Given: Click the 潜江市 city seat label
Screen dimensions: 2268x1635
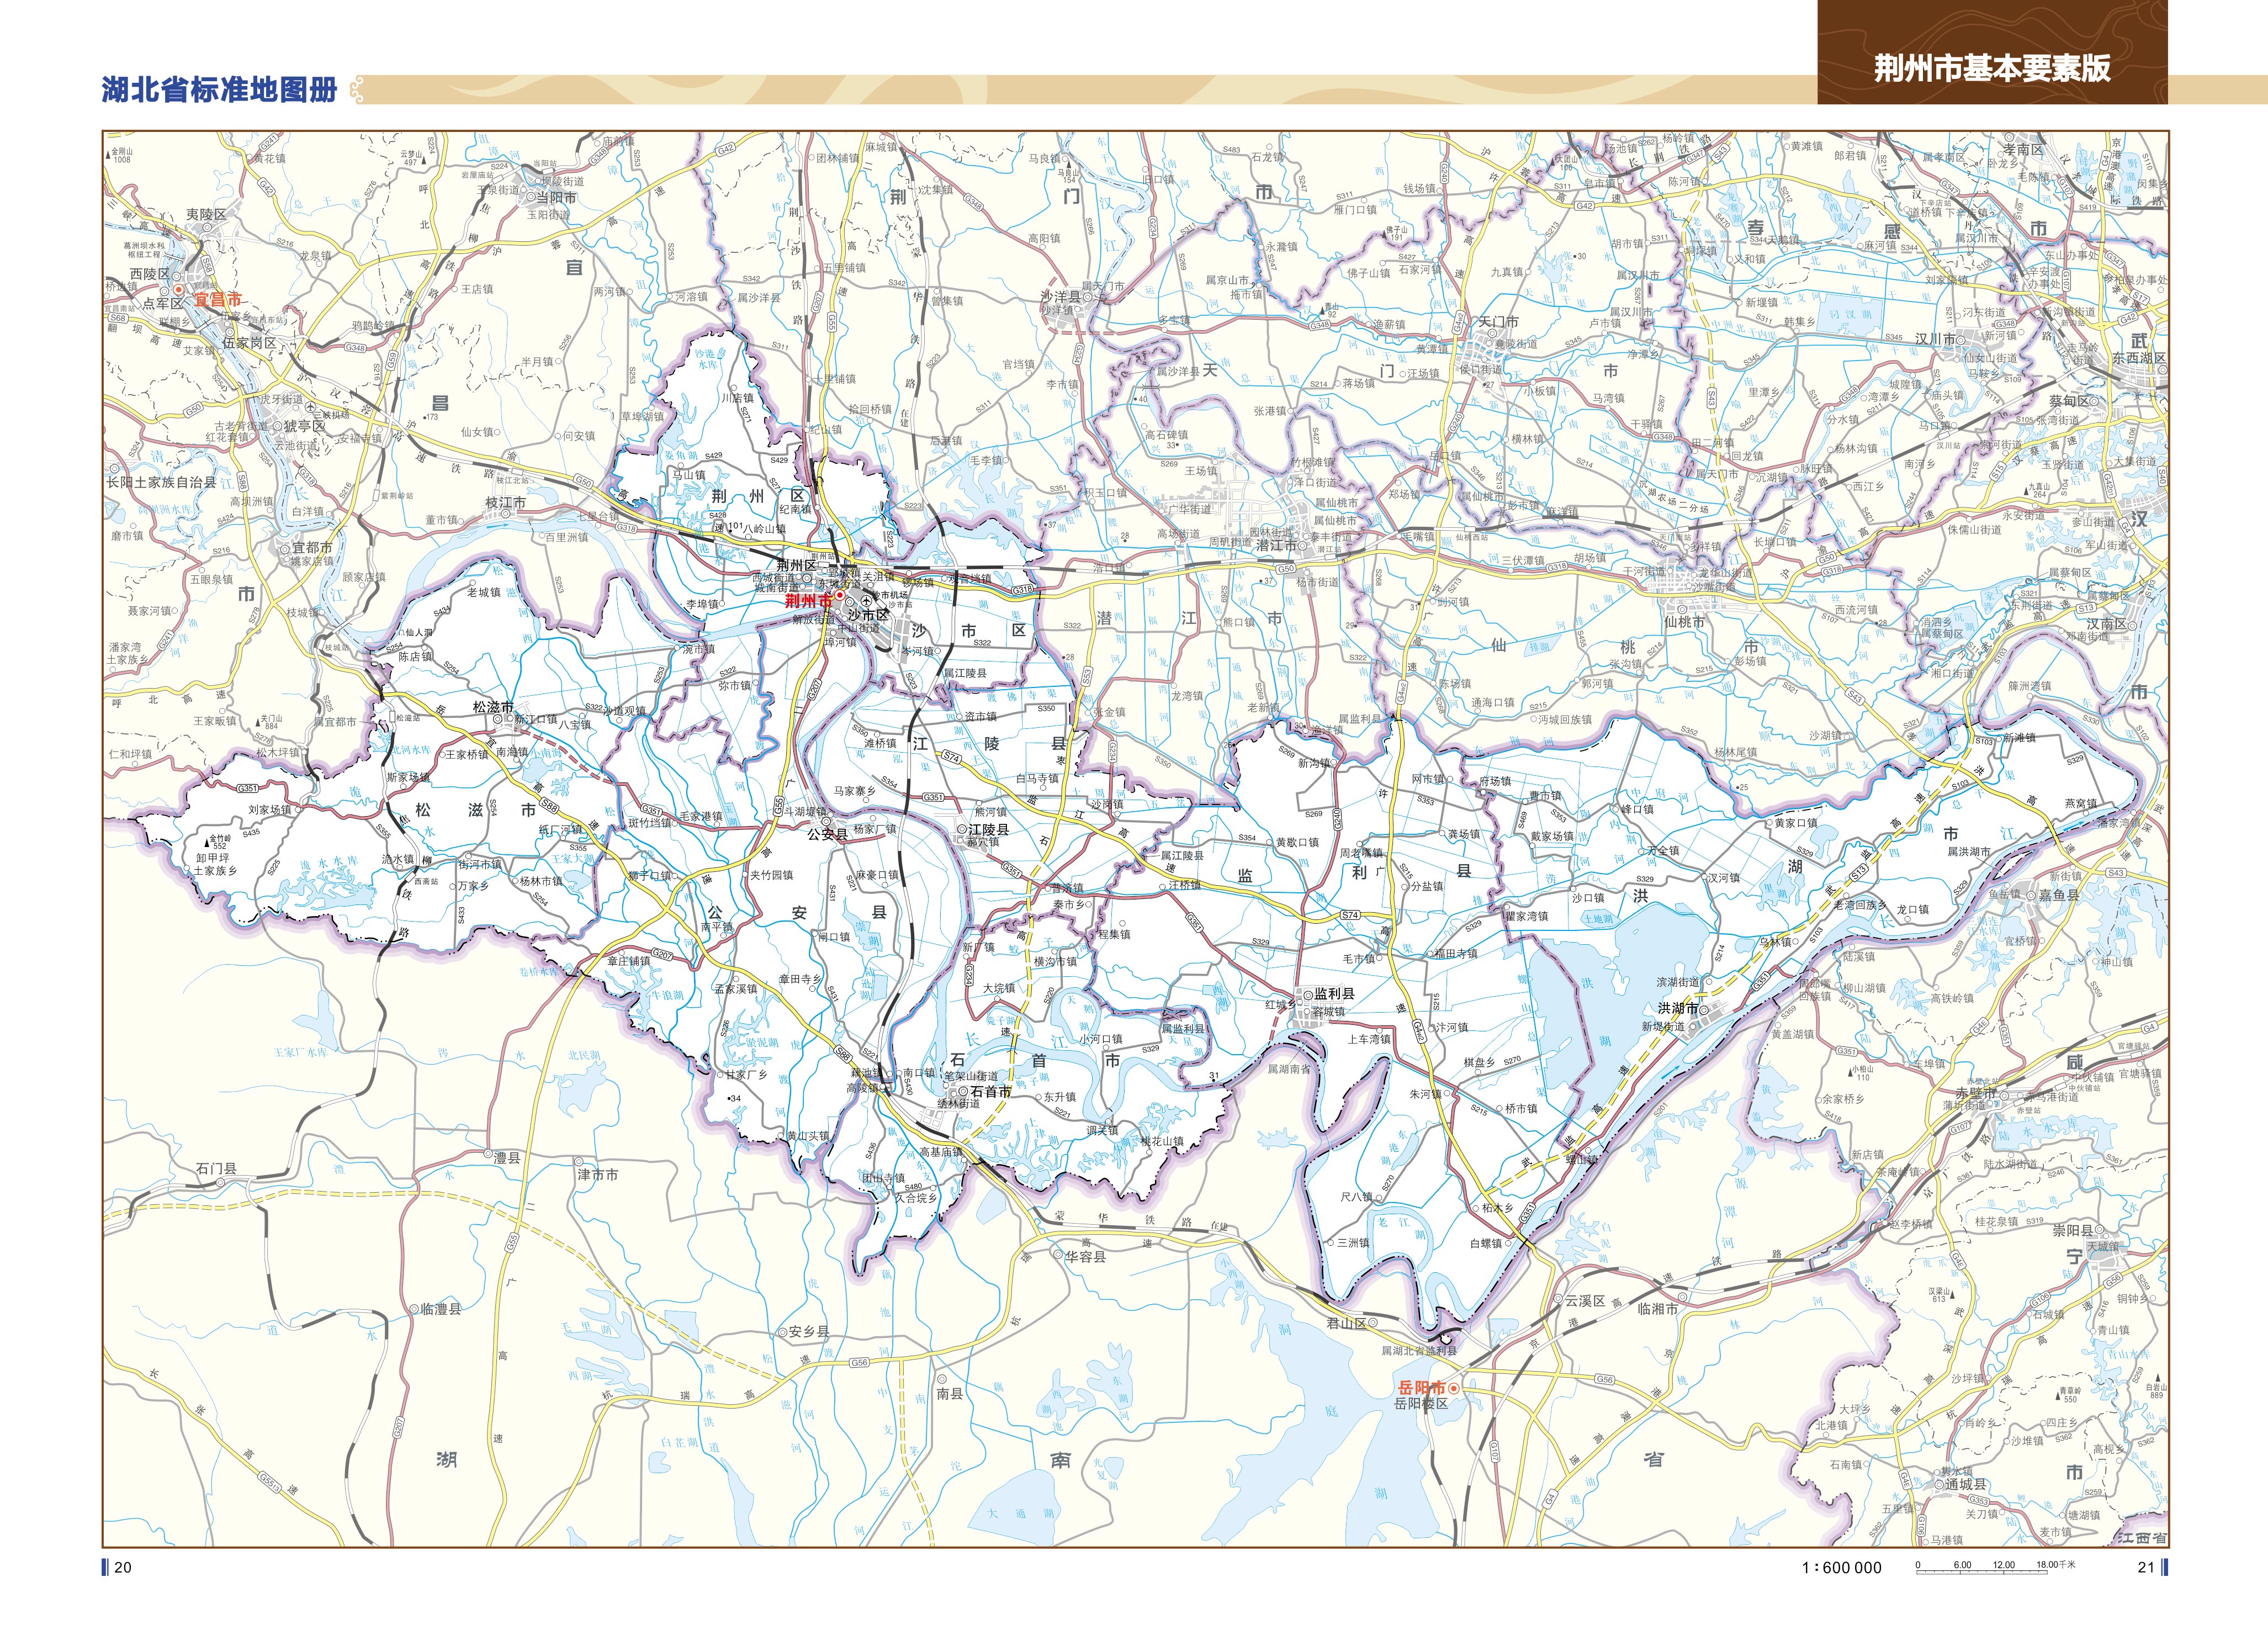Looking at the screenshot, I should [1276, 546].
